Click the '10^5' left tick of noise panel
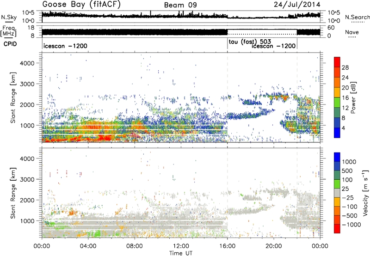The width and height of the screenshot is (370, 256). (x=28, y=12)
